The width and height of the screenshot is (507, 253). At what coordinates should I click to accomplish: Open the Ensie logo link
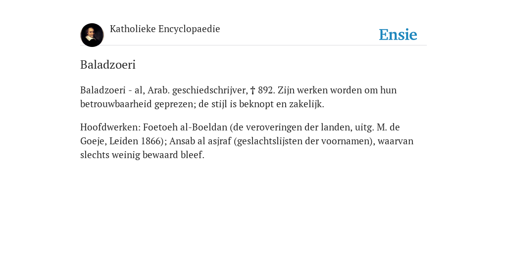point(398,35)
